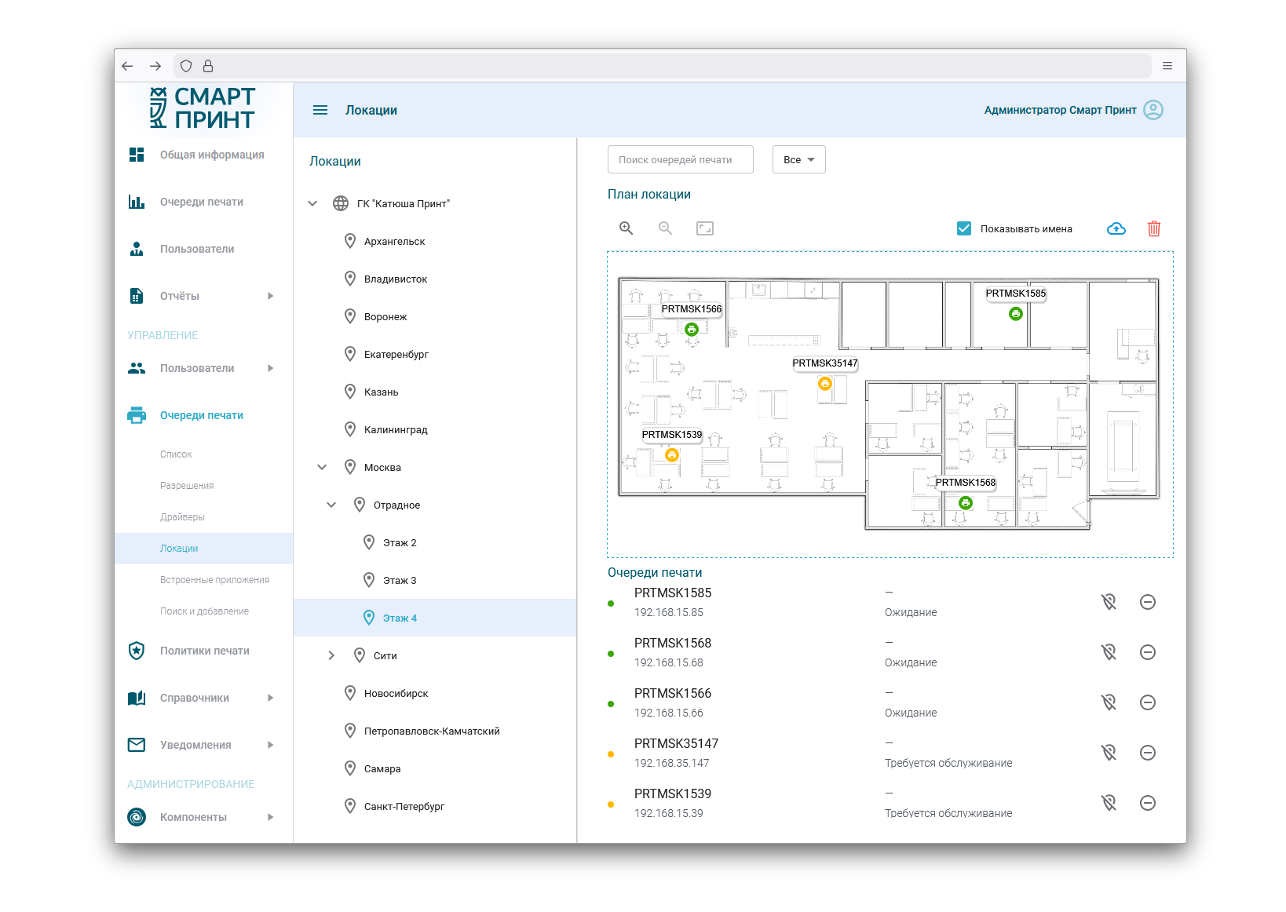Screen dimensions: 1286x912
Task: Click PRTMSK1566 printer marker on the plan
Action: point(692,329)
